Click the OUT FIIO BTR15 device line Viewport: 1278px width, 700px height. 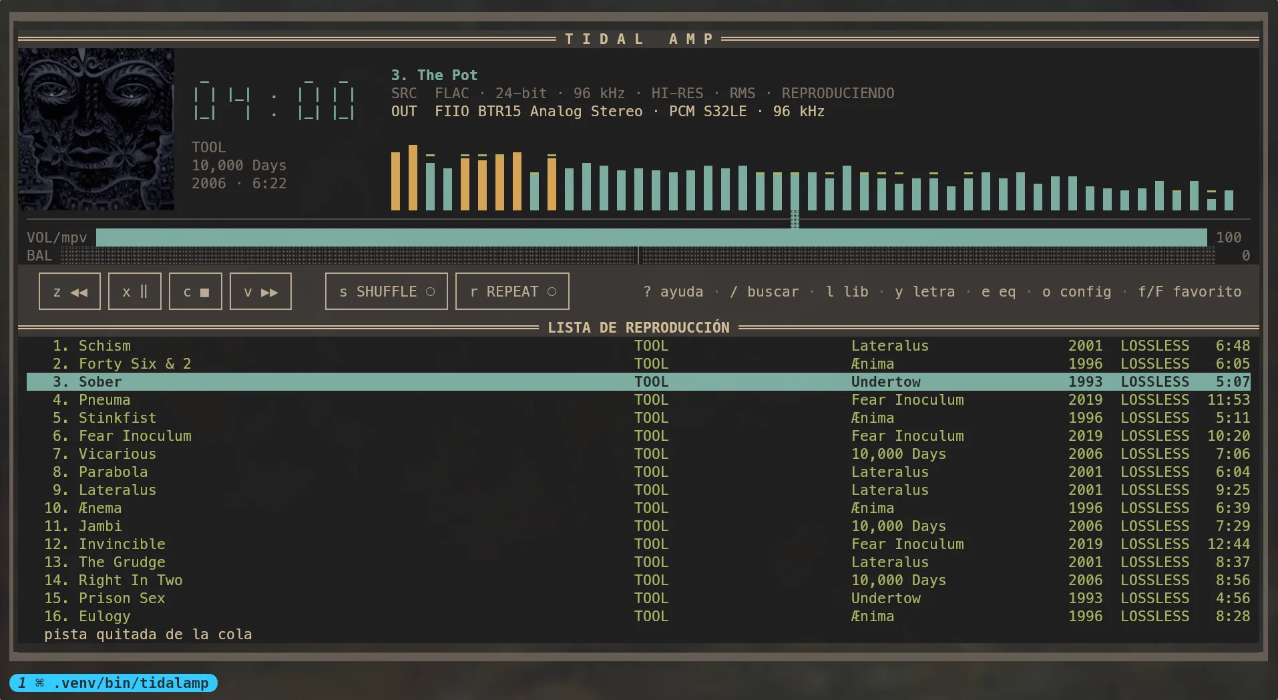point(608,112)
